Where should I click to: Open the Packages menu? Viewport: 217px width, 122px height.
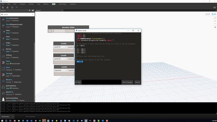point(22,4)
